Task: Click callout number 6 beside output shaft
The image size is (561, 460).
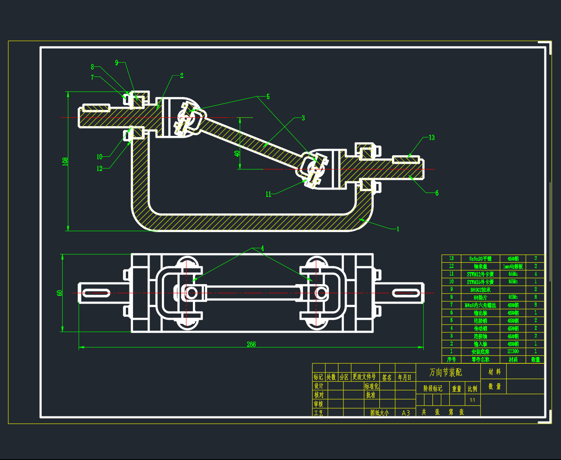Action: [x=437, y=193]
